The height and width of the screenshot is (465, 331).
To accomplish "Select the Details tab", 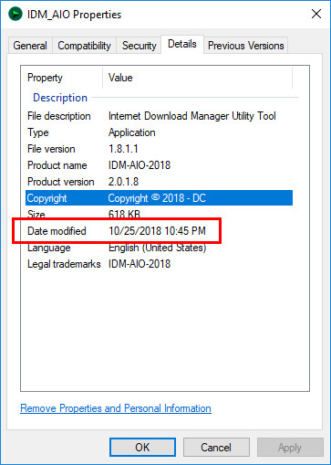I will click(x=182, y=44).
